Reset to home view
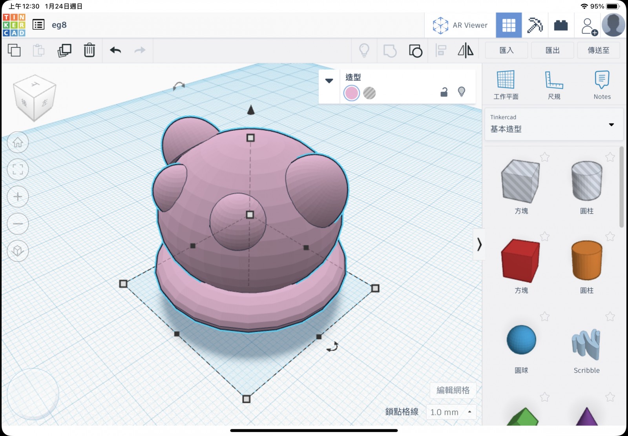 click(x=18, y=142)
